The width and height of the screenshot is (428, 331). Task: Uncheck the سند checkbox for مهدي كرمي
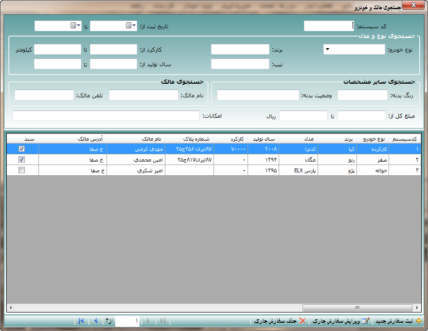pos(21,149)
